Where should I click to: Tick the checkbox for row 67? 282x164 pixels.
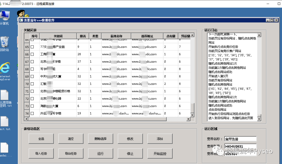pyautogui.click(x=32, y=62)
